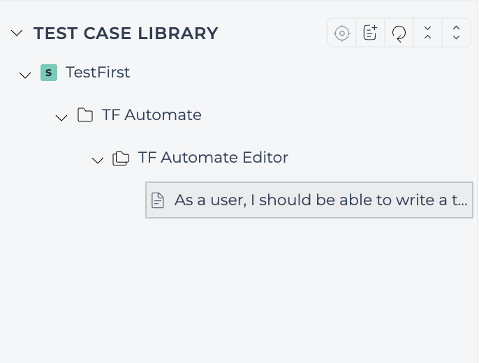The image size is (479, 363).
Task: Expand all tree nodes using the toolbar icon
Action: pos(456,33)
